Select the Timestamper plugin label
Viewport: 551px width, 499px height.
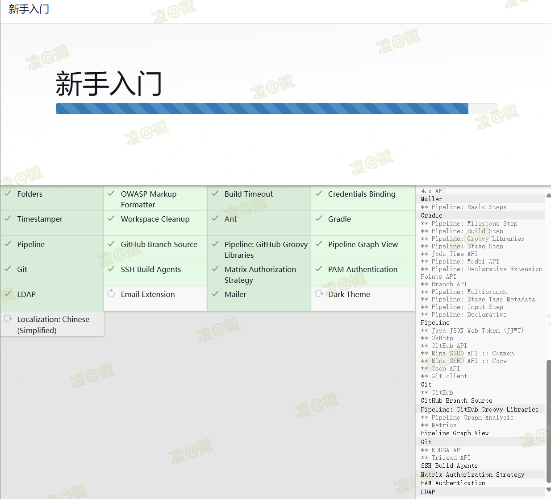tap(40, 219)
